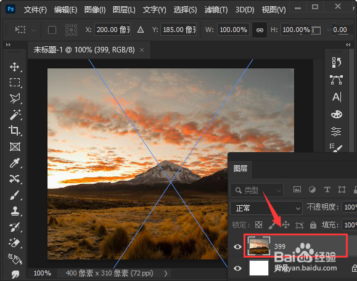Select the Magic Wand tool

tap(15, 115)
